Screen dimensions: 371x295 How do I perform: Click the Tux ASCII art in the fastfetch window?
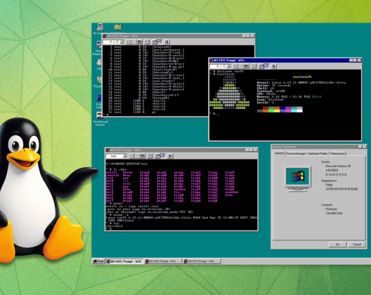pos(229,92)
